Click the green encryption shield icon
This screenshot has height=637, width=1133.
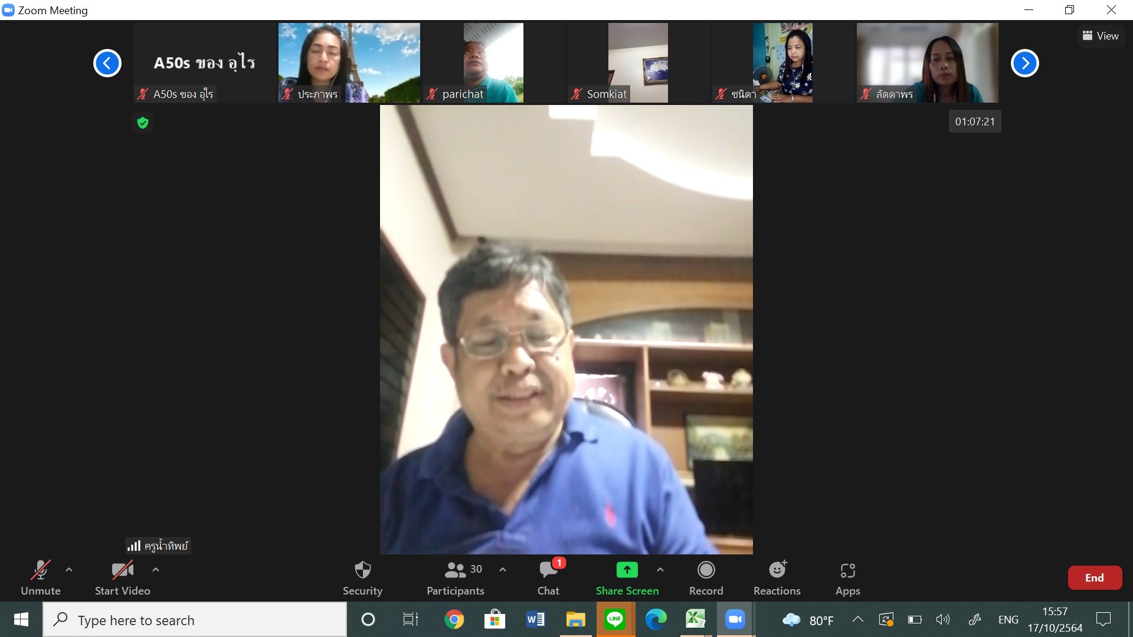coord(143,123)
